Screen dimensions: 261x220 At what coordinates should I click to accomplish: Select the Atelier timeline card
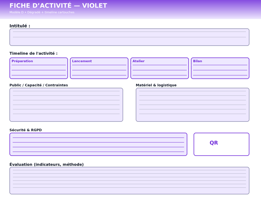coord(159,68)
